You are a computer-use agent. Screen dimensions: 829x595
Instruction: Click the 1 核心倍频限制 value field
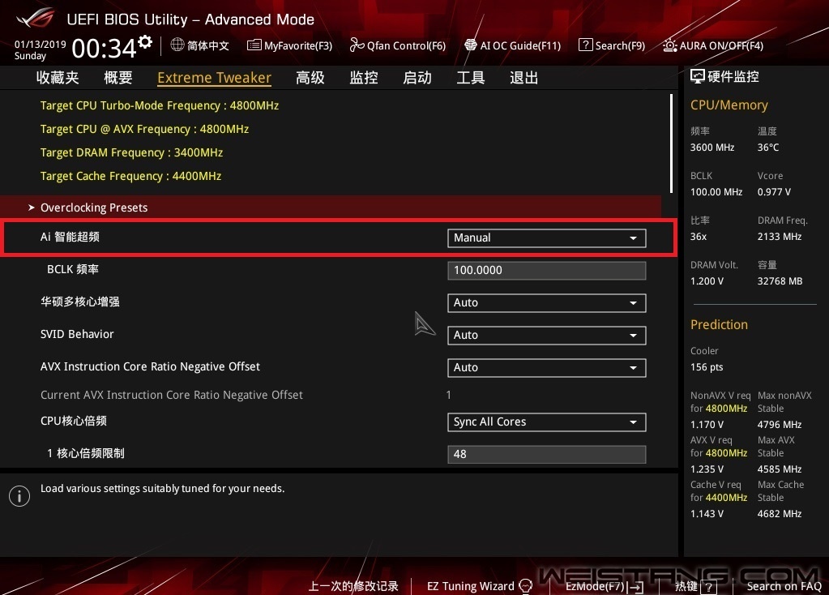(x=547, y=454)
